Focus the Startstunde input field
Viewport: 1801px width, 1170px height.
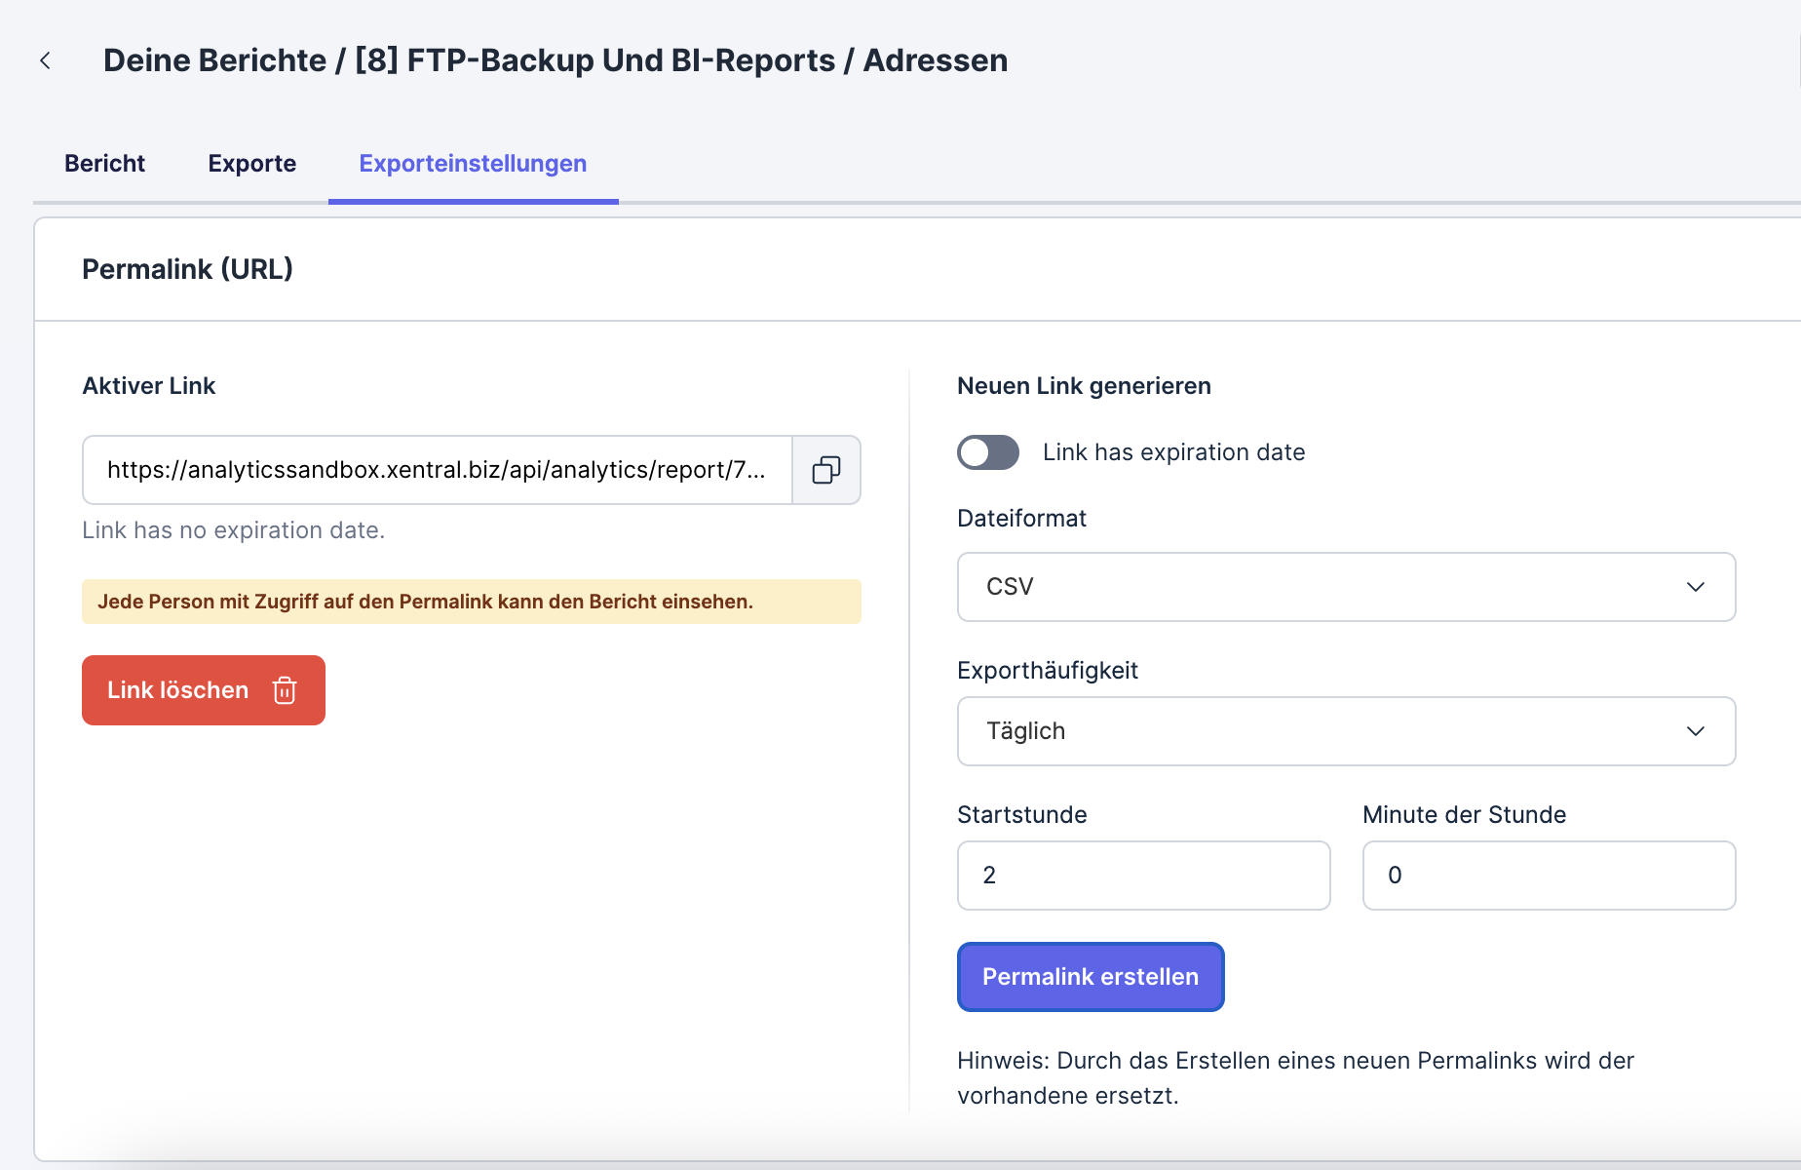(1143, 876)
